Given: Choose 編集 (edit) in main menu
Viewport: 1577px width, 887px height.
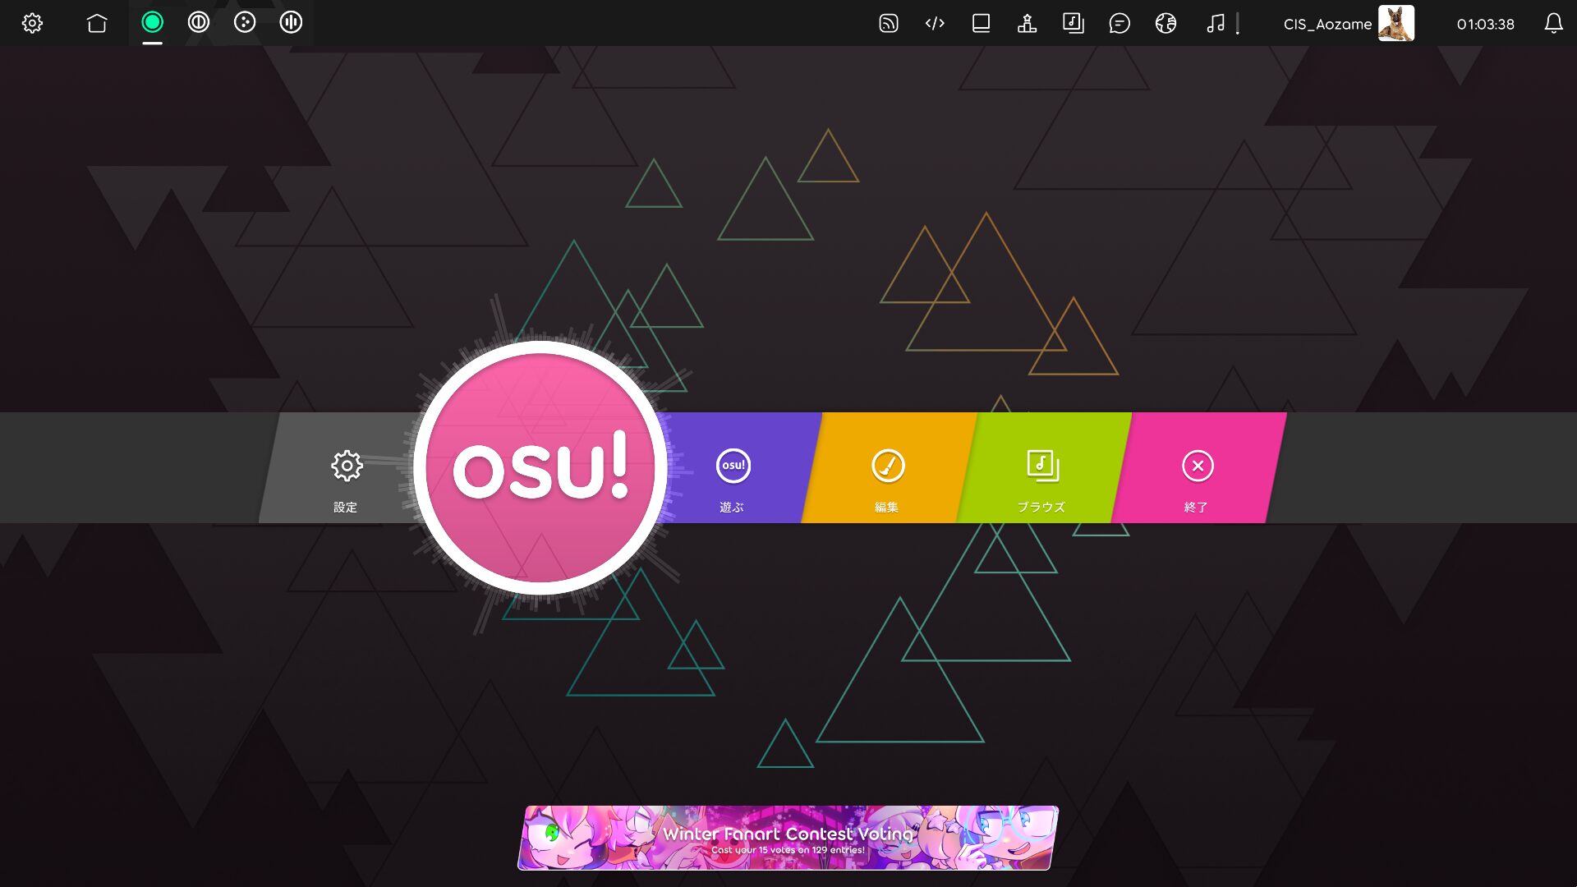Looking at the screenshot, I should [887, 478].
